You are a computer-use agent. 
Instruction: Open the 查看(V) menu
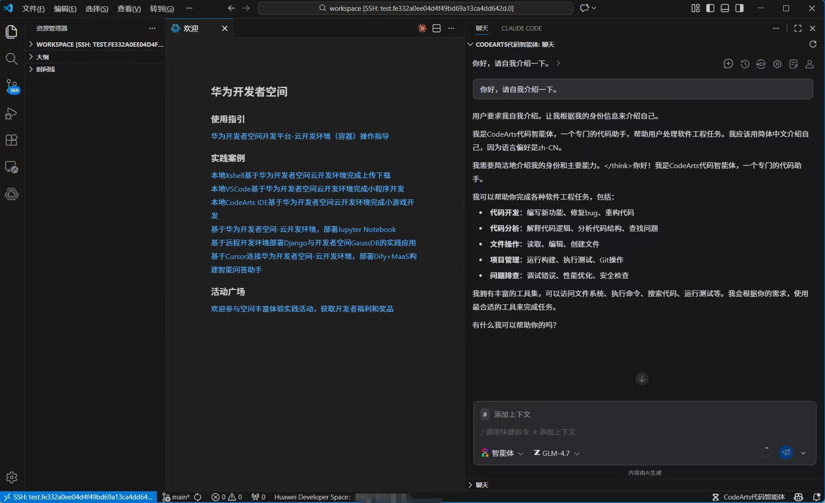click(129, 9)
